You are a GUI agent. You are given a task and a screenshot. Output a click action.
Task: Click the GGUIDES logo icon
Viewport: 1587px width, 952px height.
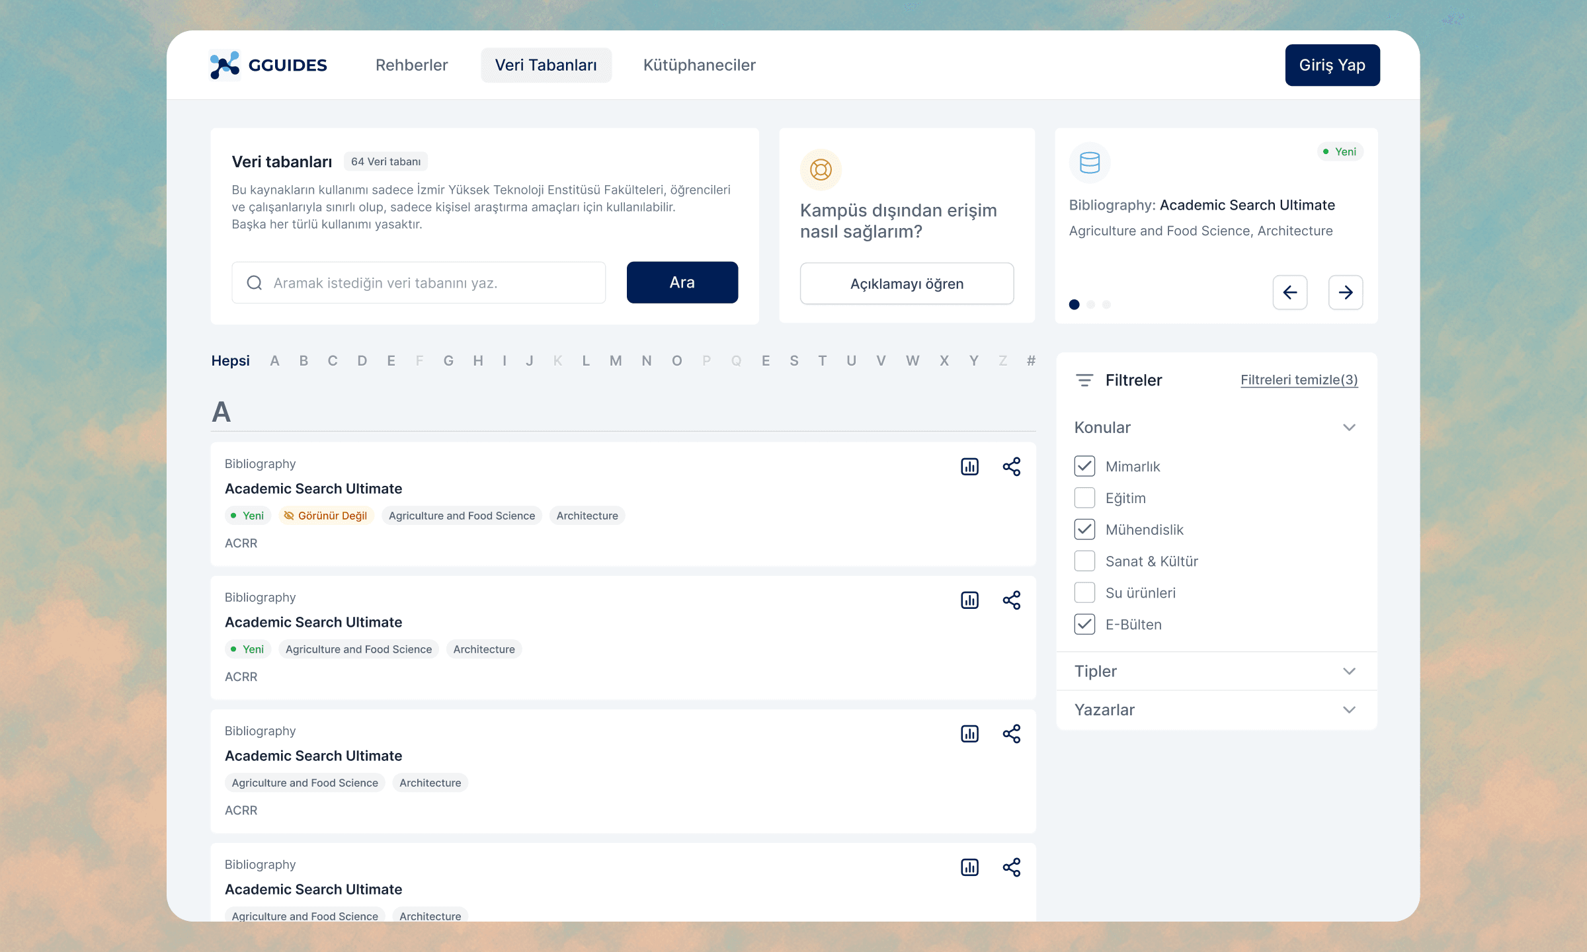pos(224,65)
